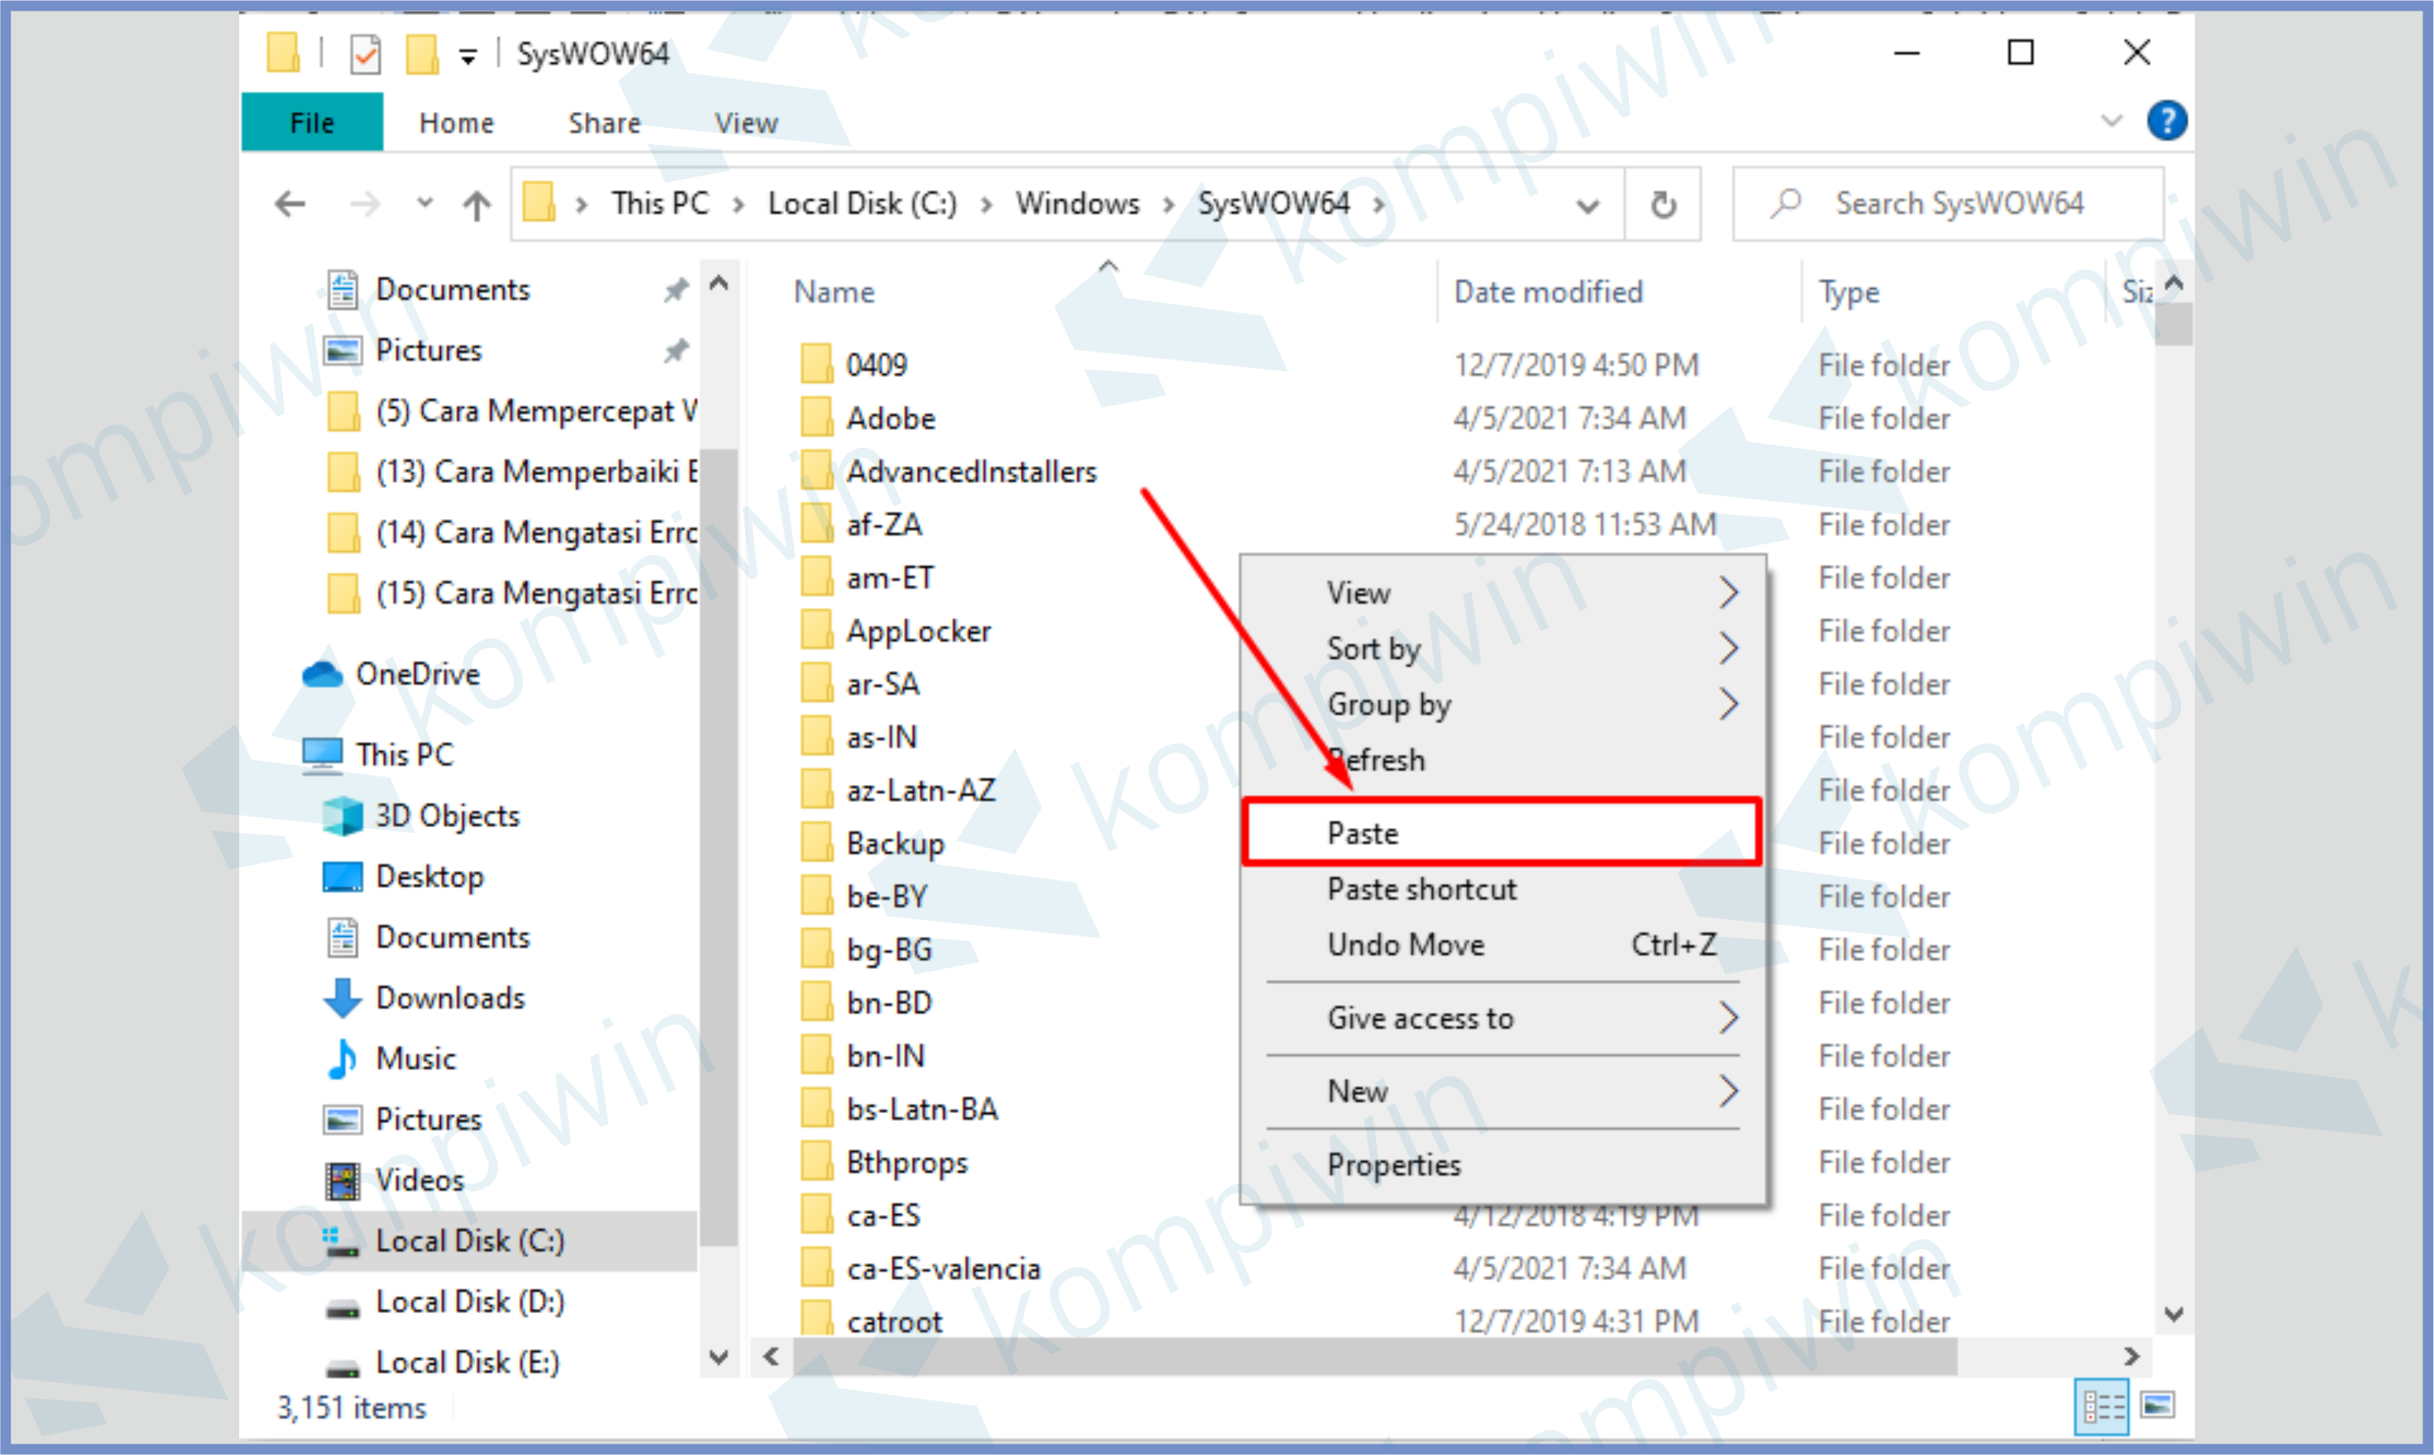The height and width of the screenshot is (1455, 2434).
Task: Expand the ribbon with chevron
Action: click(x=2111, y=122)
